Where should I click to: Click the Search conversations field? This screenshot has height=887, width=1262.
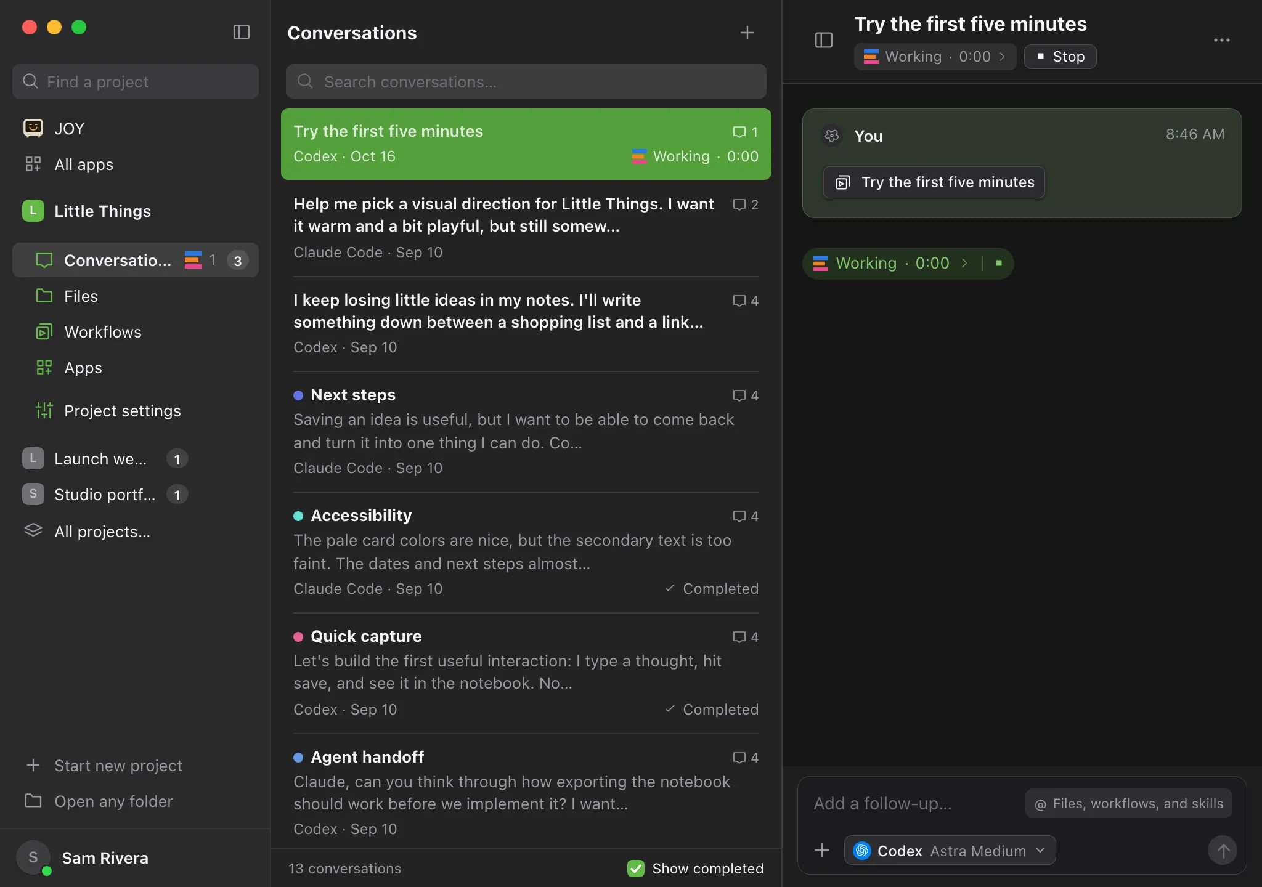[526, 81]
